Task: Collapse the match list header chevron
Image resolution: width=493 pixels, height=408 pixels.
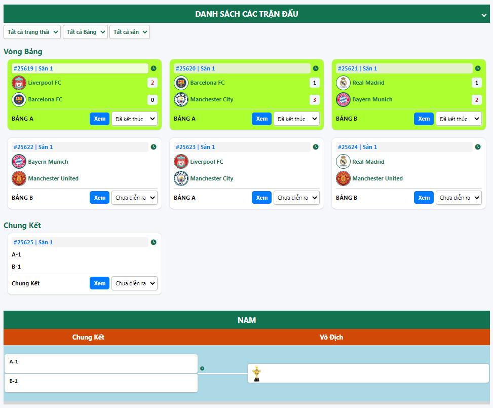Action: [x=484, y=15]
